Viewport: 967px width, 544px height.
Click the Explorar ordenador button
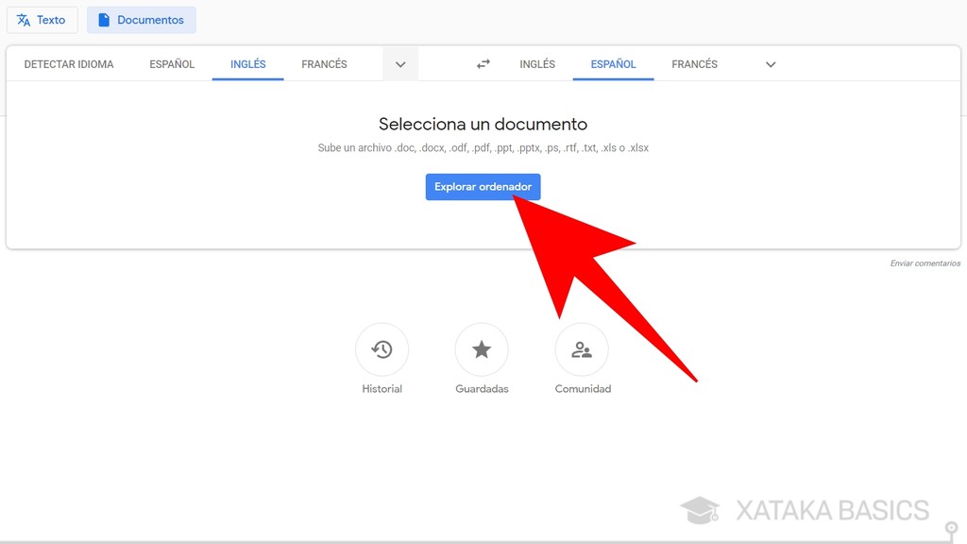[483, 186]
